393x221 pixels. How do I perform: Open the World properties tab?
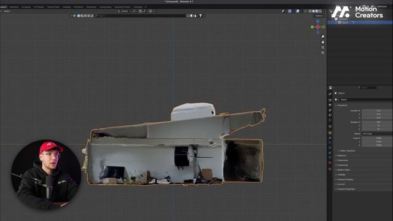330,120
